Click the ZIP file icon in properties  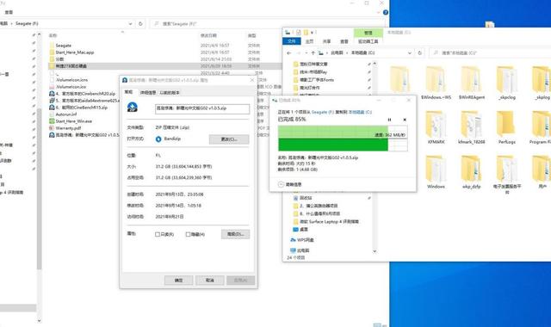[132, 107]
